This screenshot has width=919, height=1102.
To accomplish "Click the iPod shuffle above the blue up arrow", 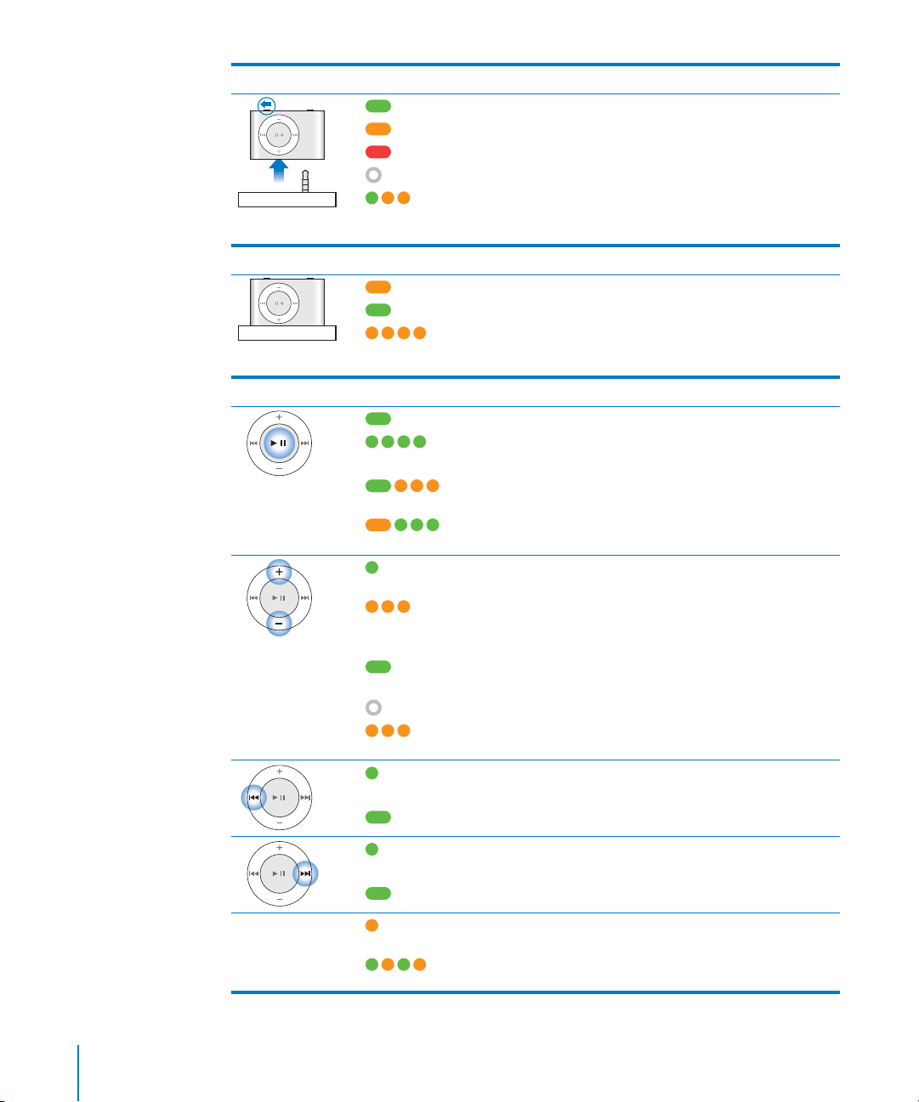I will (x=286, y=134).
